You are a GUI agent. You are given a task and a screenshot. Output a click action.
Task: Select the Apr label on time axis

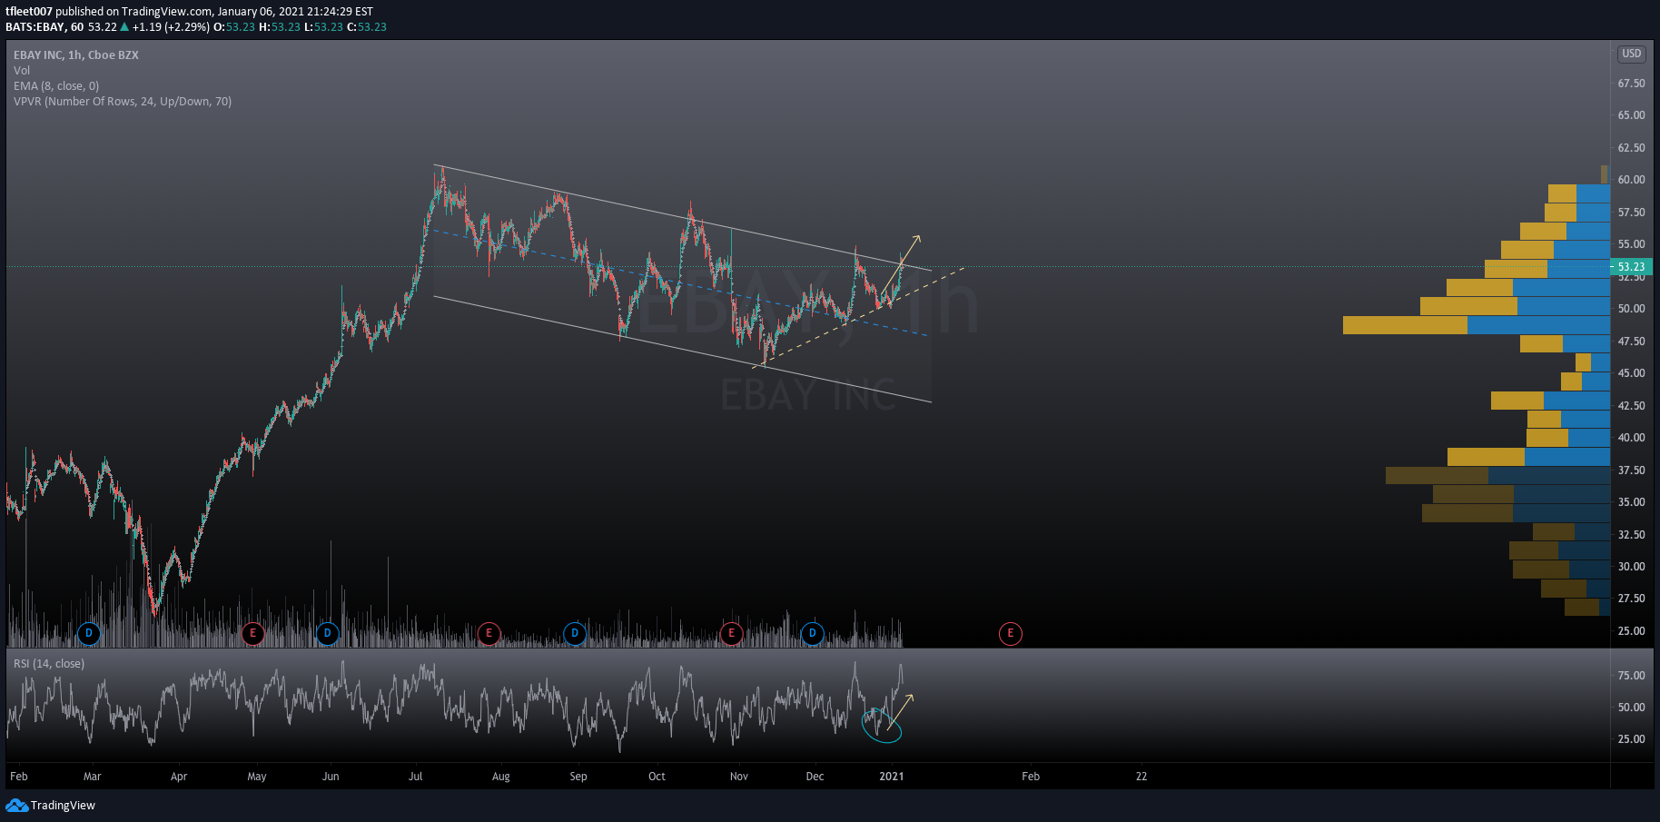pyautogui.click(x=179, y=777)
